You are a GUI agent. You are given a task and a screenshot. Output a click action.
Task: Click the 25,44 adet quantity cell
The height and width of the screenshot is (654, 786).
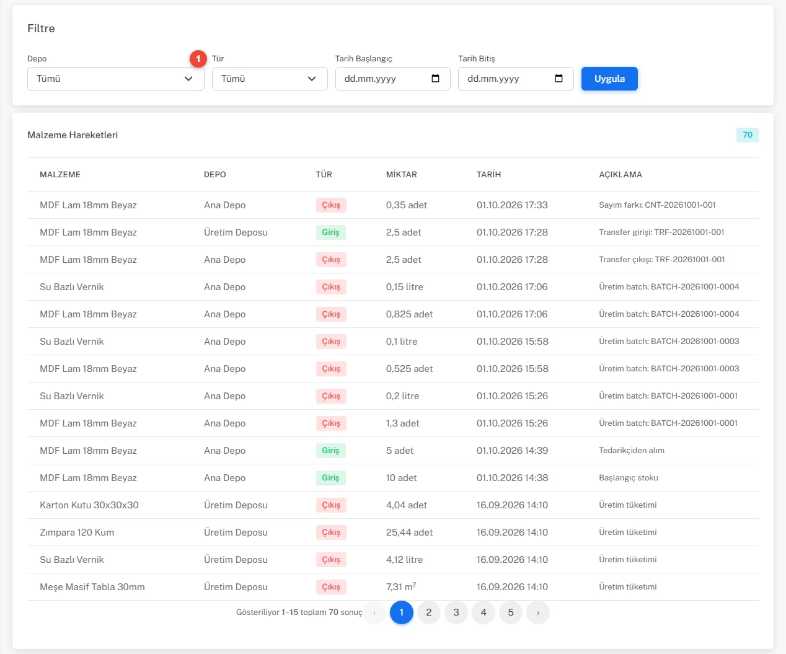(409, 532)
